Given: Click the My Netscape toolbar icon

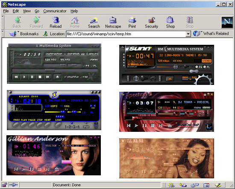Looking at the screenshot, I should coord(113,22).
